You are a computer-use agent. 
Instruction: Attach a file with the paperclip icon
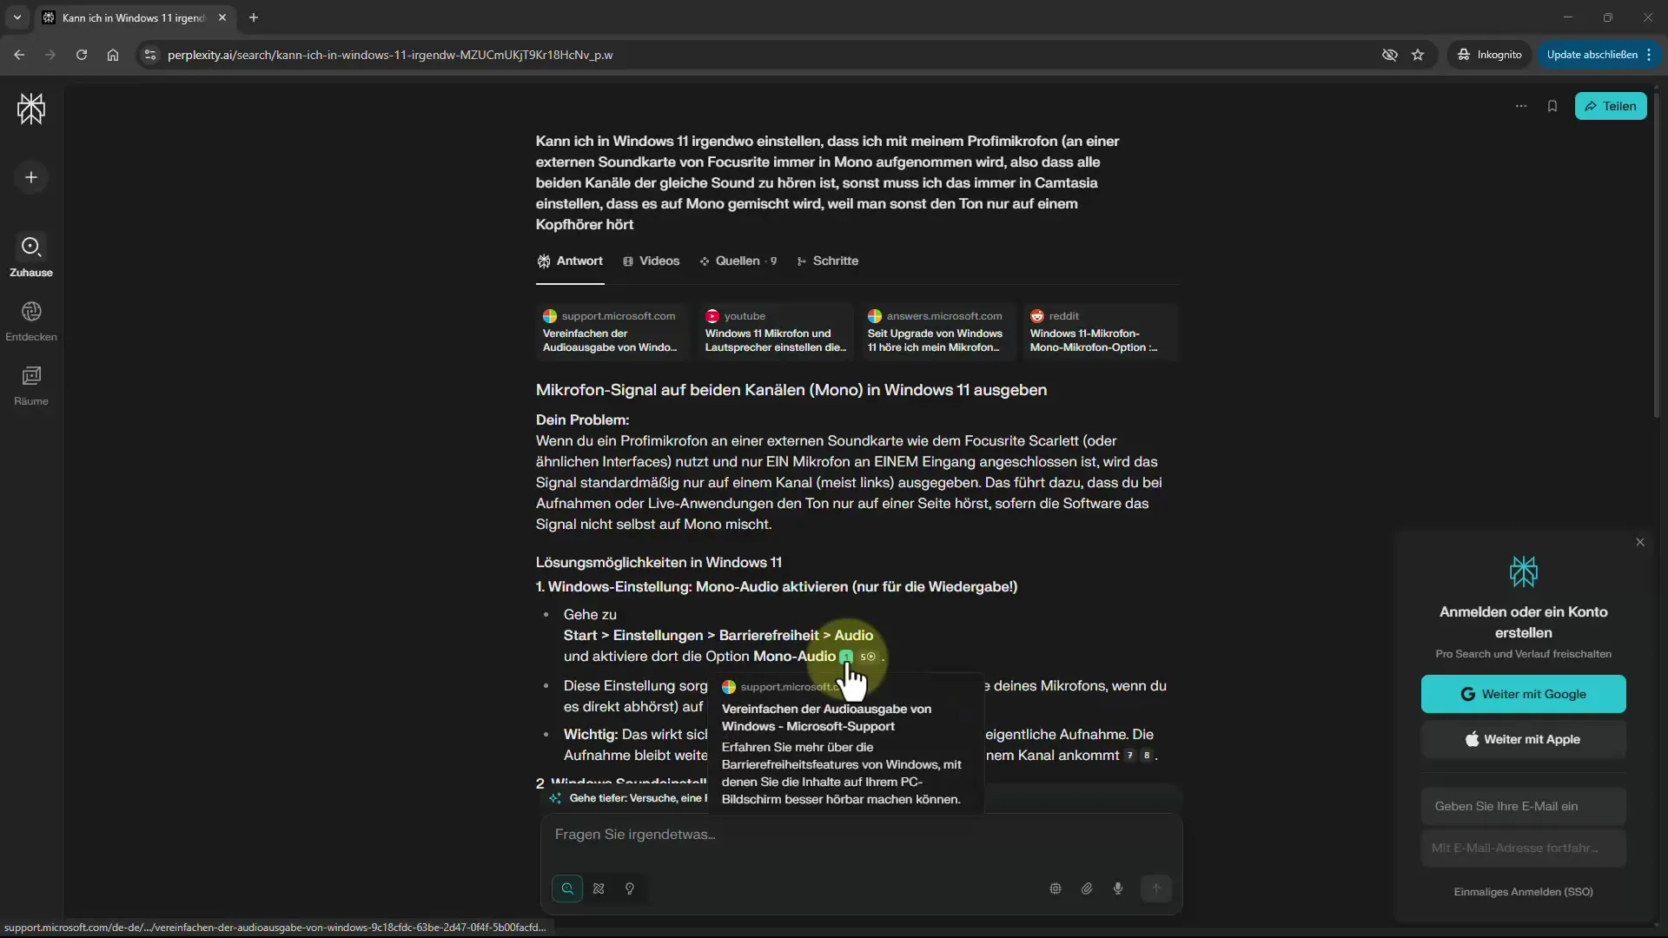(1087, 888)
